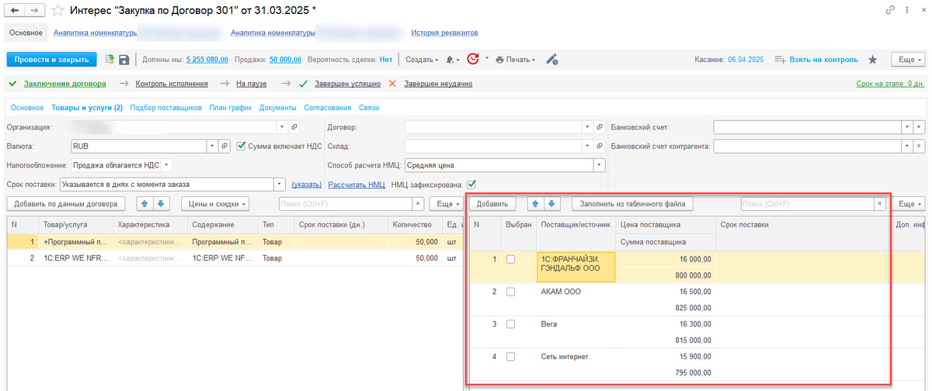Open the Склад dropdown list
Image resolution: width=932 pixels, height=391 pixels.
click(x=587, y=146)
